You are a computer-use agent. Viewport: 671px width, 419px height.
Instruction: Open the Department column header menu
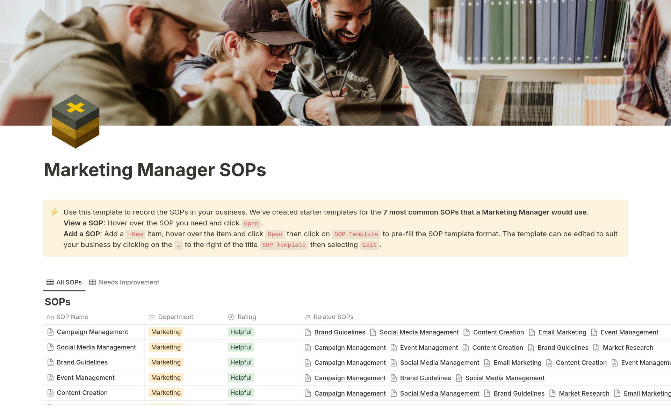(175, 317)
